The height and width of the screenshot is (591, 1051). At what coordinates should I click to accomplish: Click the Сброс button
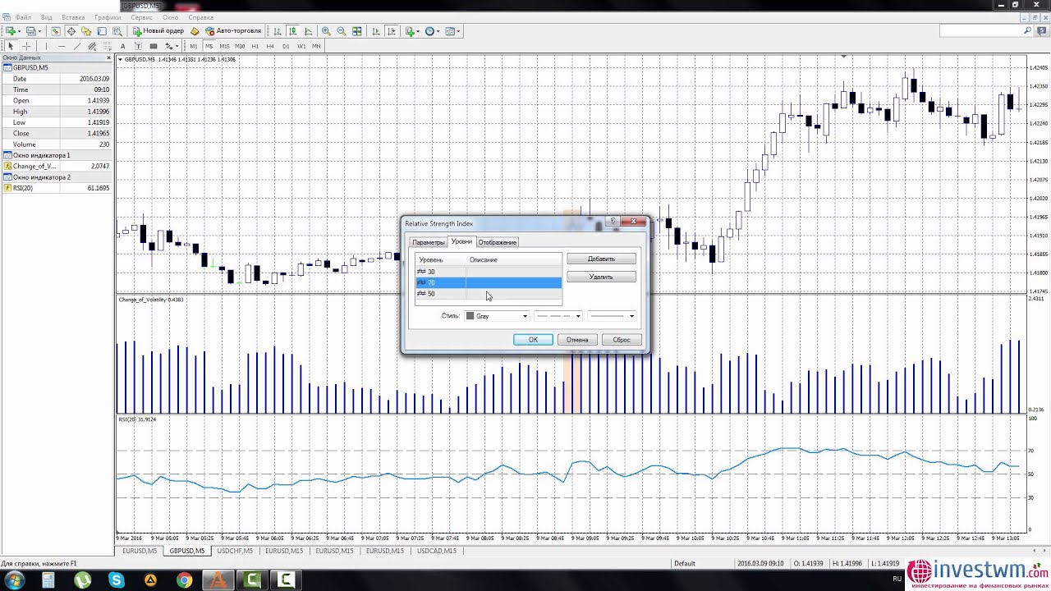[622, 340]
